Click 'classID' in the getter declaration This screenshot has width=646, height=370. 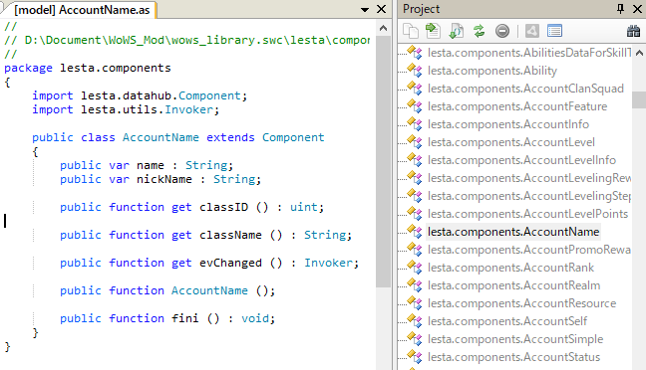223,207
